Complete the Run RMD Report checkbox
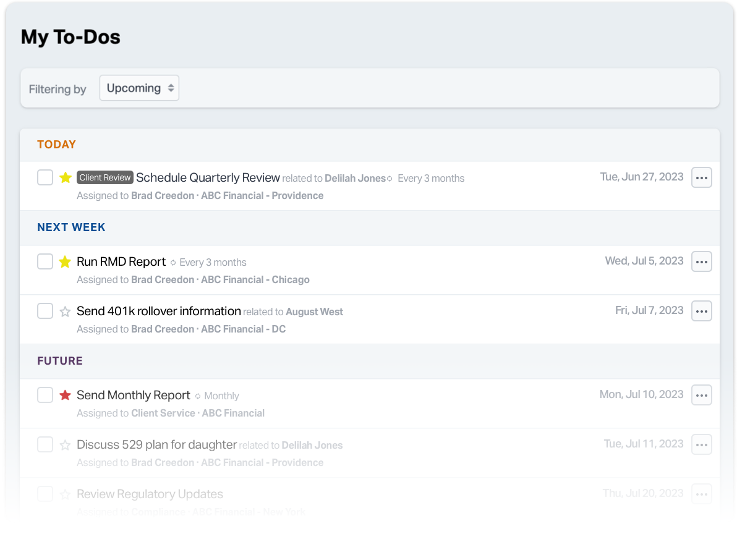The width and height of the screenshot is (737, 534). click(x=45, y=261)
